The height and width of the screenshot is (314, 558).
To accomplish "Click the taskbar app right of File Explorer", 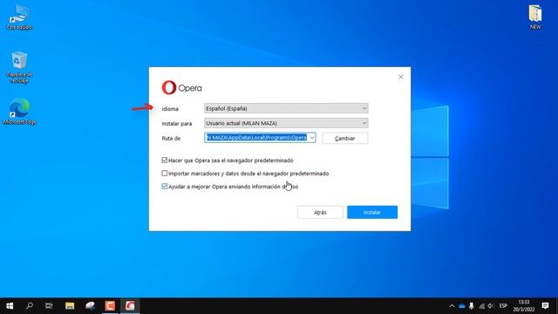I will [90, 306].
